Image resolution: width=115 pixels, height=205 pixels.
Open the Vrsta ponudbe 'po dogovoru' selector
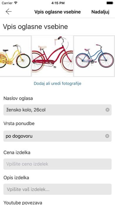(58, 136)
